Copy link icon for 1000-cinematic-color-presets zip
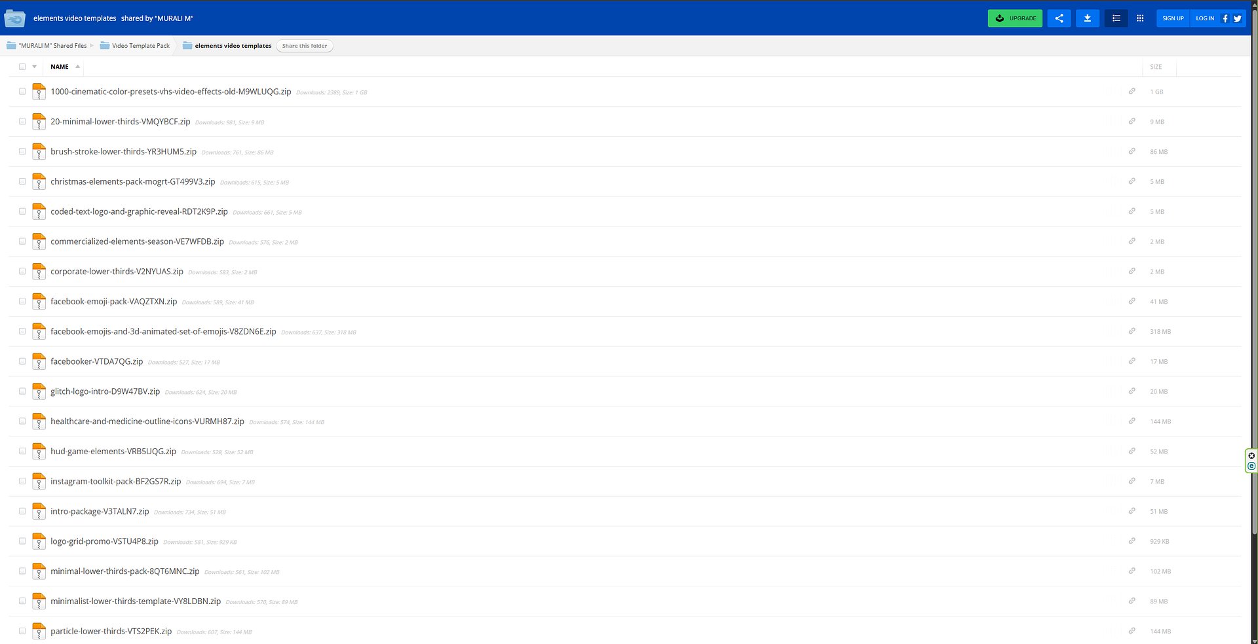Screen dimensions: 1258x644 (1132, 91)
